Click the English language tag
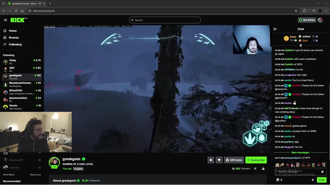Screen dimensions: 330x185 point(78,169)
